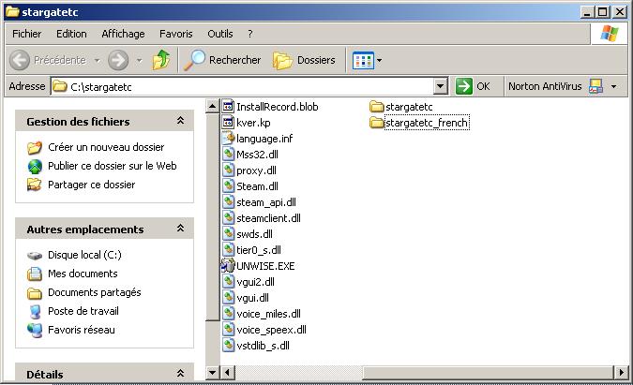Click the green Up folder icon

[x=161, y=60]
